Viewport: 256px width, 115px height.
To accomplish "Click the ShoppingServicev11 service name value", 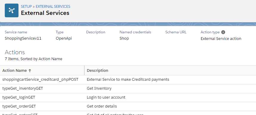I will click(x=23, y=38).
